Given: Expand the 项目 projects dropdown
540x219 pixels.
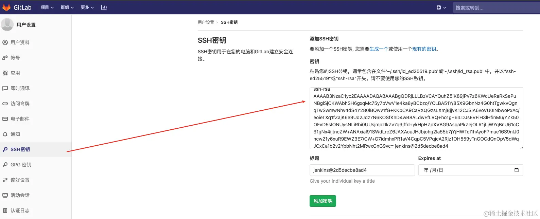Looking at the screenshot, I should [x=47, y=7].
